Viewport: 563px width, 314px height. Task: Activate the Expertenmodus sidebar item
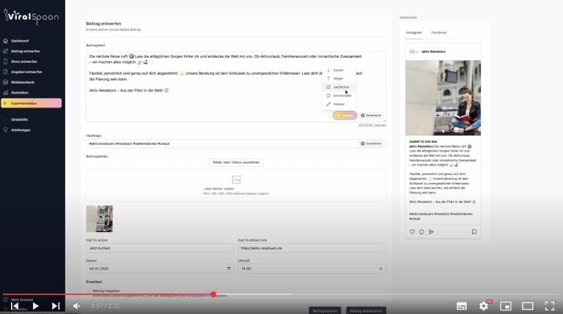[31, 103]
